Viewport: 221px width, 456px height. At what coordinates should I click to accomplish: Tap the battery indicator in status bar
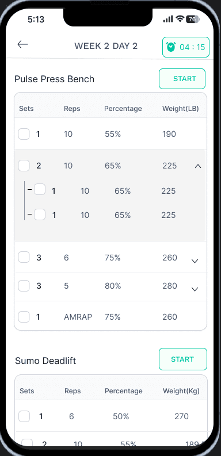pyautogui.click(x=192, y=20)
